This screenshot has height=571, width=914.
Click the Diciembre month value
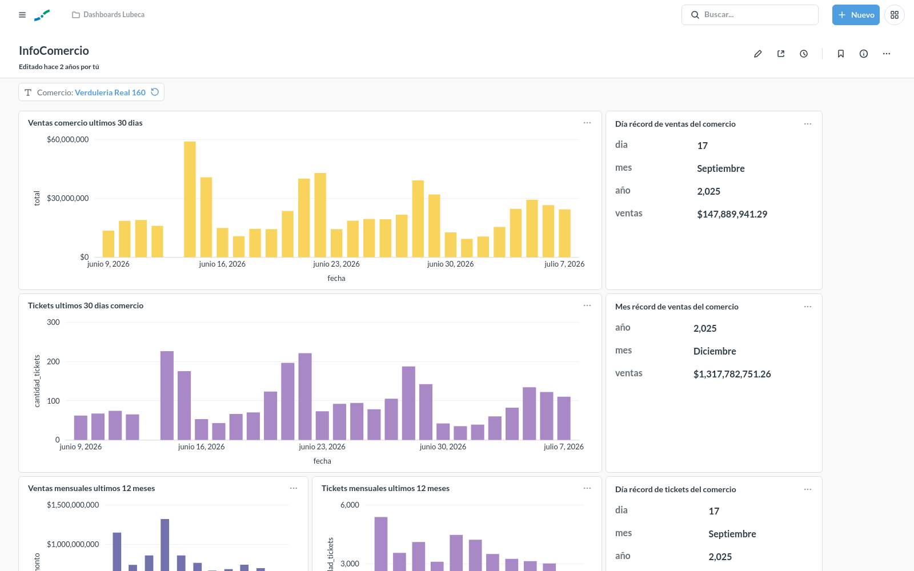click(x=715, y=351)
